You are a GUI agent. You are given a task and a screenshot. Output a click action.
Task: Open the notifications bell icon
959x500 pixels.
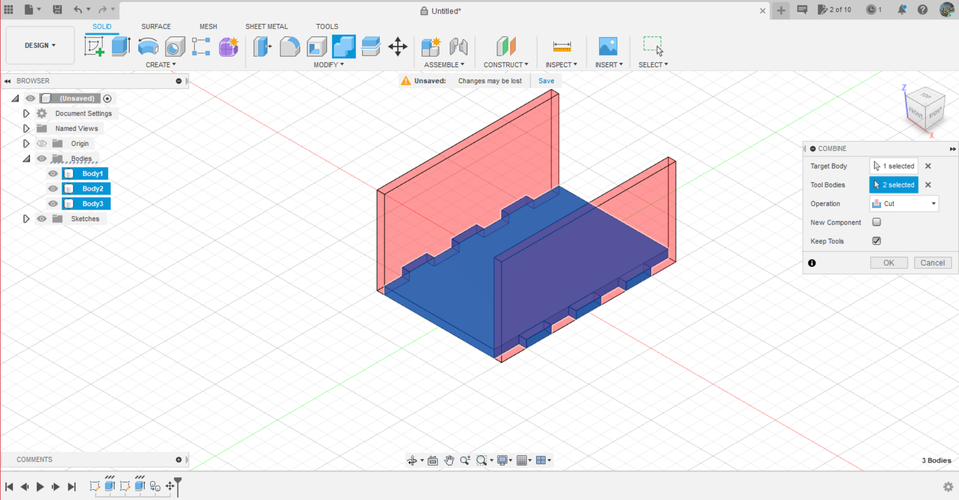point(902,10)
